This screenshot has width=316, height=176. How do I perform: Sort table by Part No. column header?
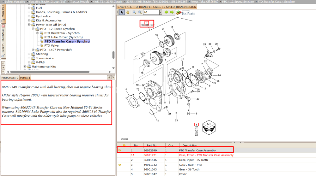[152, 145]
